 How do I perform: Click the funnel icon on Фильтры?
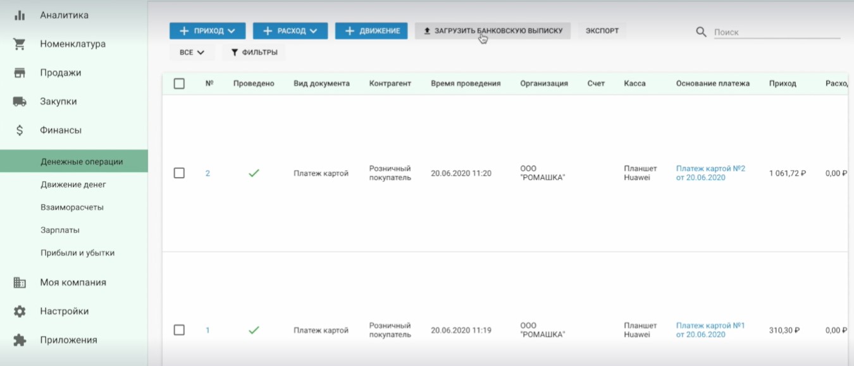click(x=234, y=52)
